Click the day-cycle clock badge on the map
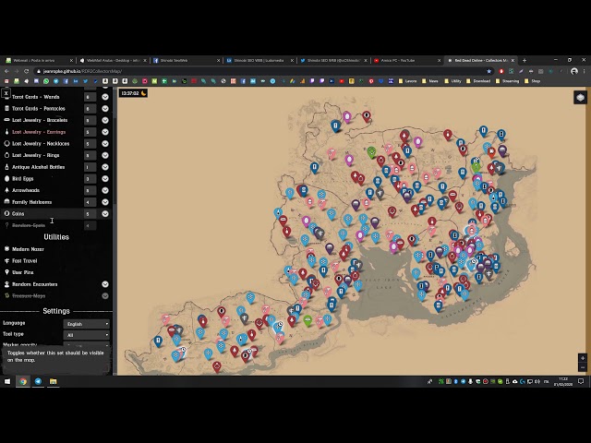 [x=134, y=93]
